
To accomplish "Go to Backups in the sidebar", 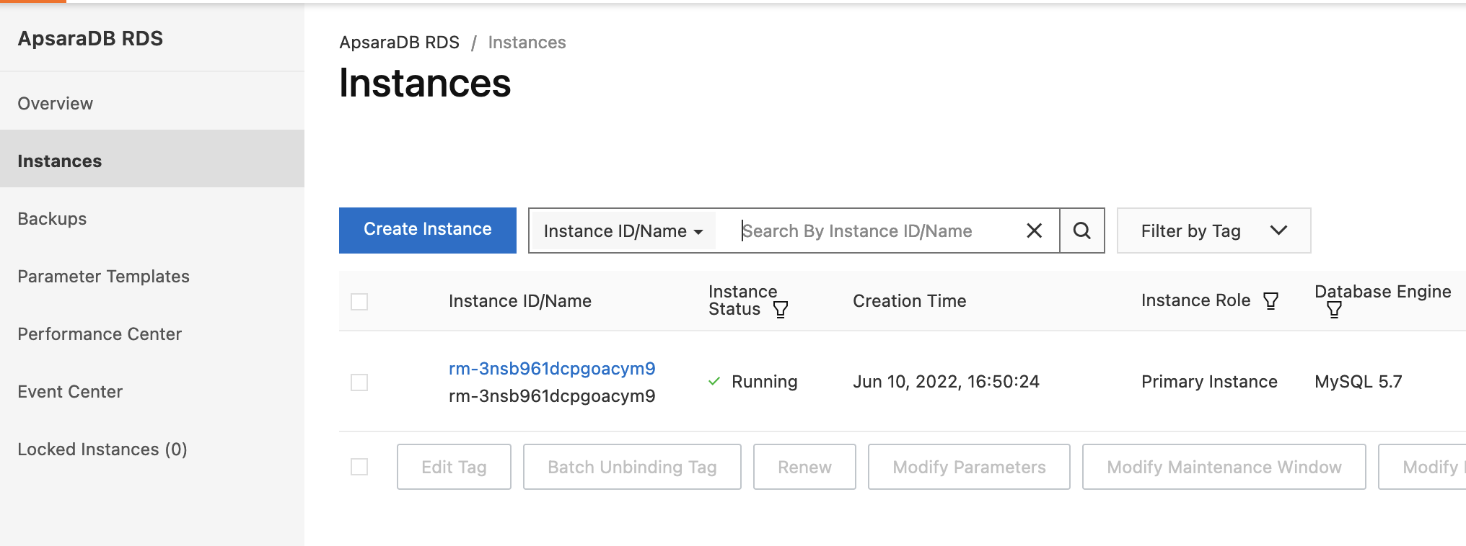I will point(152,219).
